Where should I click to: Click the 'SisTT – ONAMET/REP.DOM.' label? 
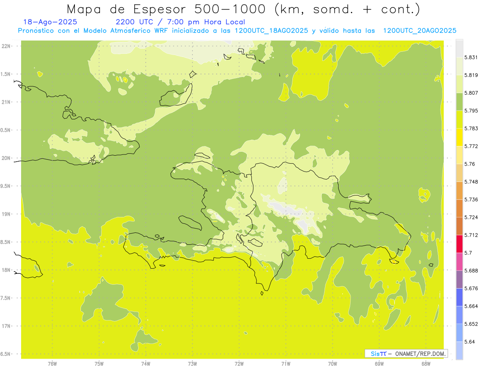[x=406, y=353]
